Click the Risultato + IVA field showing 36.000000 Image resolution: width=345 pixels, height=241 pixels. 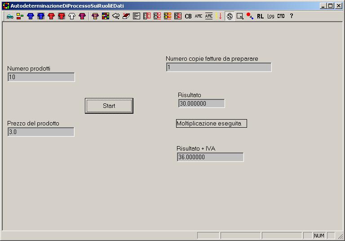(x=210, y=157)
